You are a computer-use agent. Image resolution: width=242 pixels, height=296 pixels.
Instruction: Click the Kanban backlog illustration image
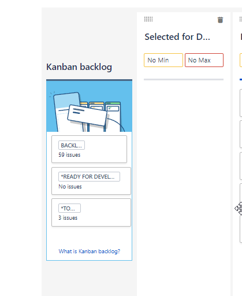click(89, 106)
